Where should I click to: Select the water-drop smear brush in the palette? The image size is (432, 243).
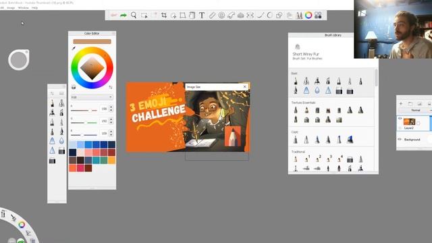pos(61,141)
